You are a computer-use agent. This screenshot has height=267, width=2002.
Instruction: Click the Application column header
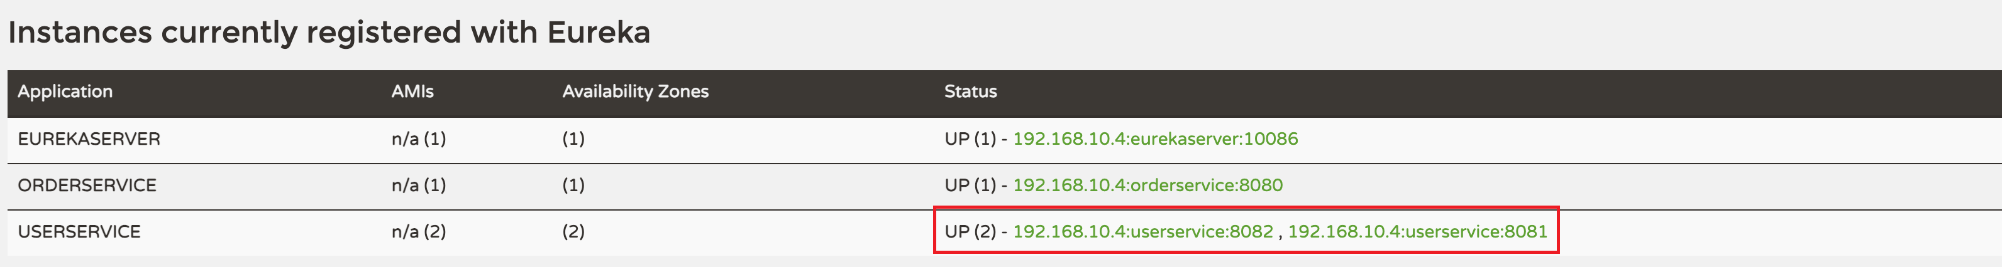tap(65, 92)
